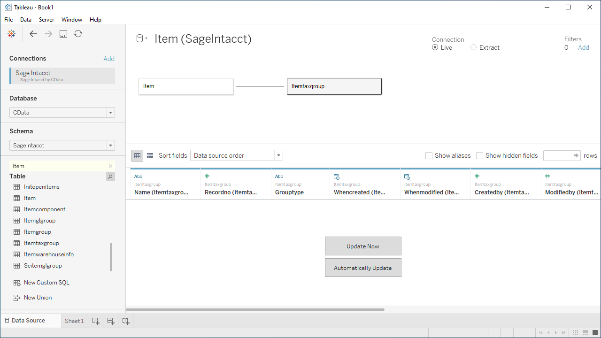Image resolution: width=601 pixels, height=338 pixels.
Task: Open the Server menu
Action: click(x=46, y=20)
